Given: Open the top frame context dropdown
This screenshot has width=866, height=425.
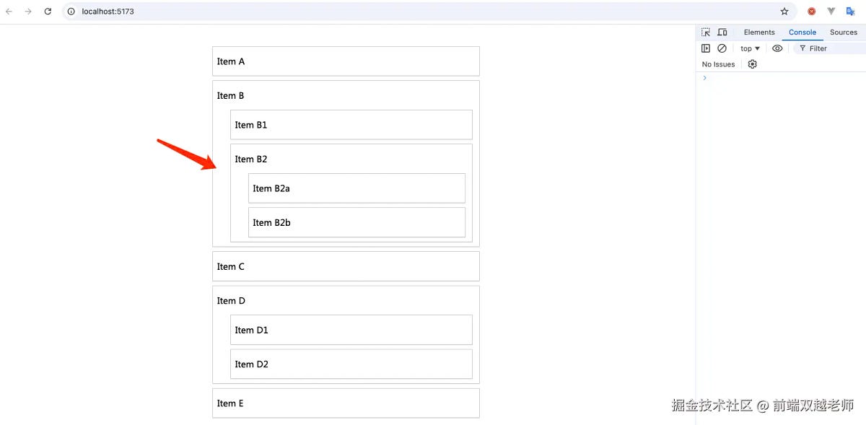Looking at the screenshot, I should pos(749,48).
